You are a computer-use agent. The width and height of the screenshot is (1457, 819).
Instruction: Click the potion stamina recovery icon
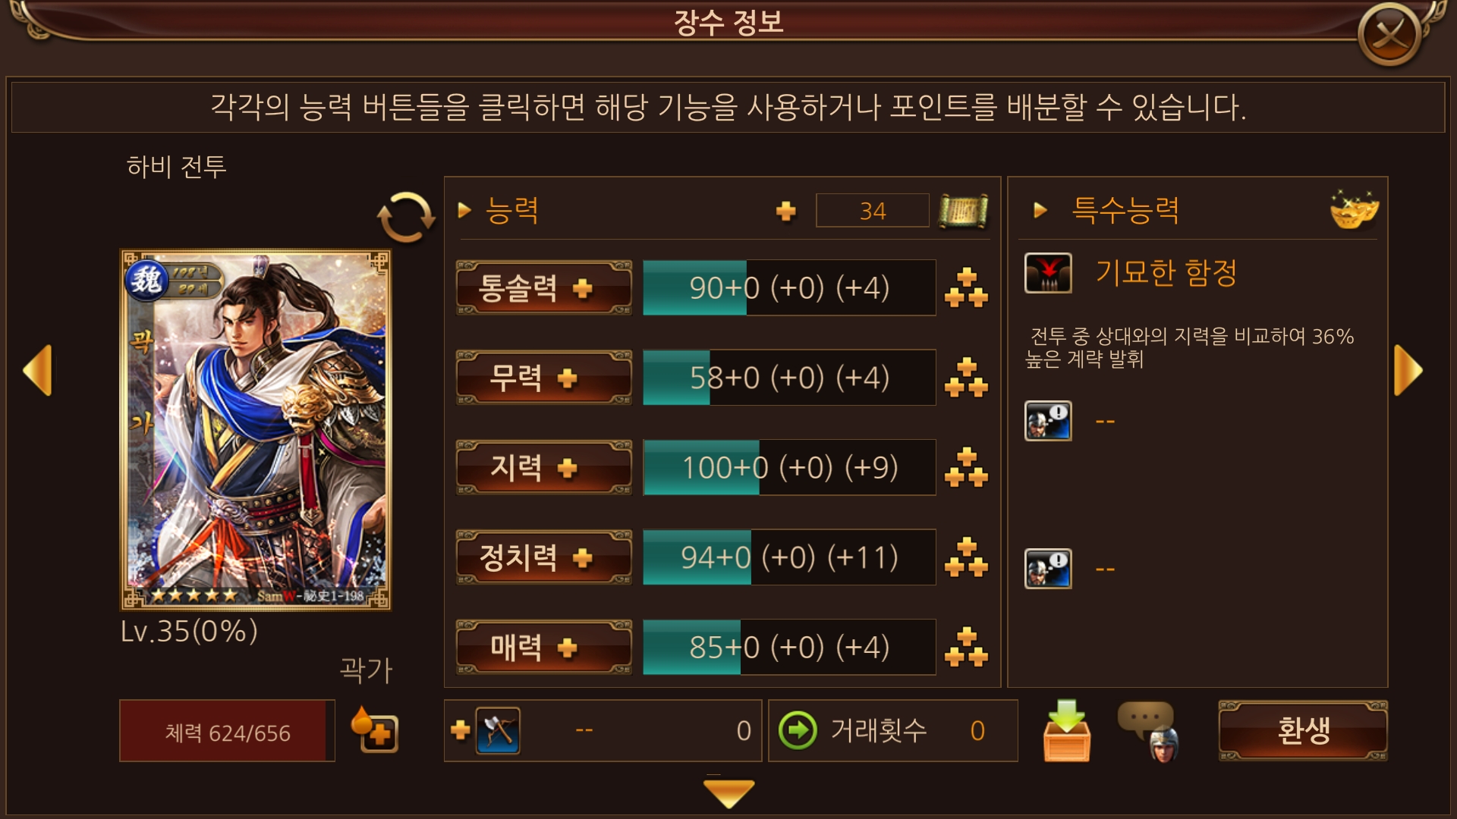[374, 730]
